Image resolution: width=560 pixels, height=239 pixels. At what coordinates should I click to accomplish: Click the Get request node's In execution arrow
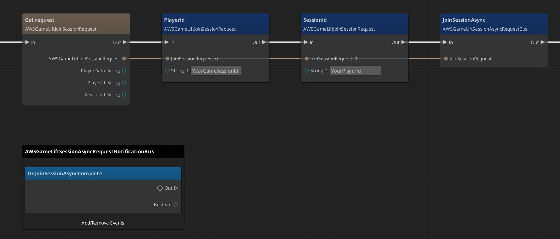coord(27,42)
